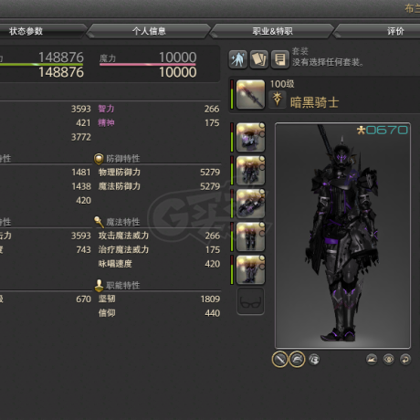This screenshot has height=420, width=420.
Task: Toggle weapon drawn display under character preview
Action: [279, 360]
